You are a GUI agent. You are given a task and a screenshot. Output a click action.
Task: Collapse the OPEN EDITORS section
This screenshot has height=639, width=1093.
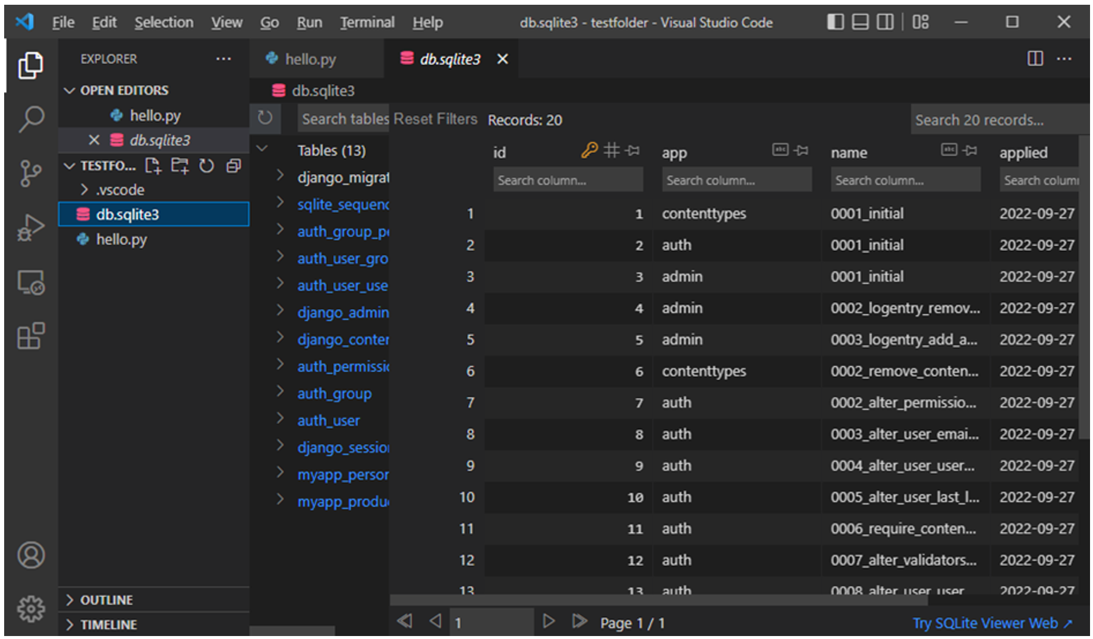click(x=70, y=90)
